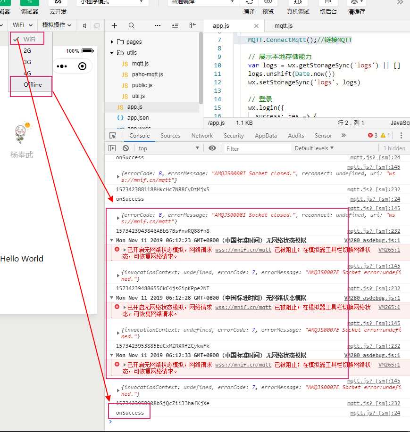Image resolution: width=410 pixels, height=432 pixels.
Task: Open the Default levels dropdown
Action: click(314, 148)
